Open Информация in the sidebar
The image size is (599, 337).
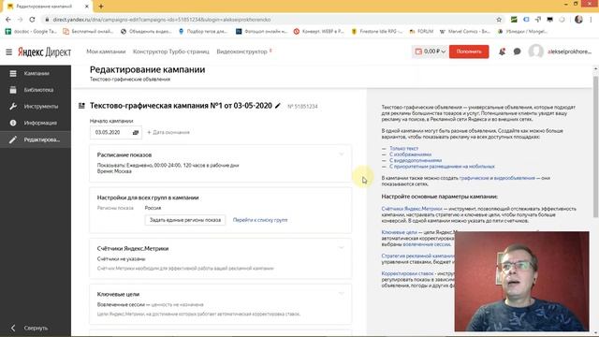(x=36, y=123)
